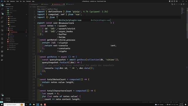
Task: Click the Split Editor Right icon
Action: point(184,4)
